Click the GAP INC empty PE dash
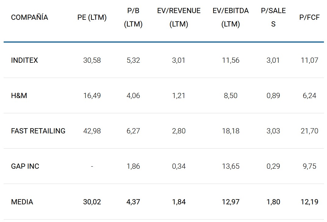This screenshot has height=222, width=327. tap(92, 166)
